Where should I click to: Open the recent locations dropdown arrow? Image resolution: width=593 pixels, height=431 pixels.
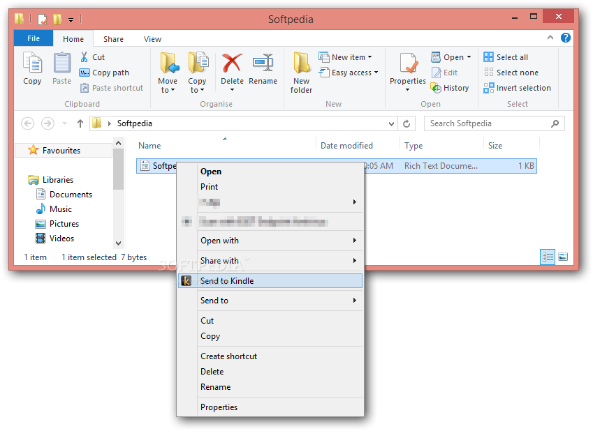pos(64,123)
